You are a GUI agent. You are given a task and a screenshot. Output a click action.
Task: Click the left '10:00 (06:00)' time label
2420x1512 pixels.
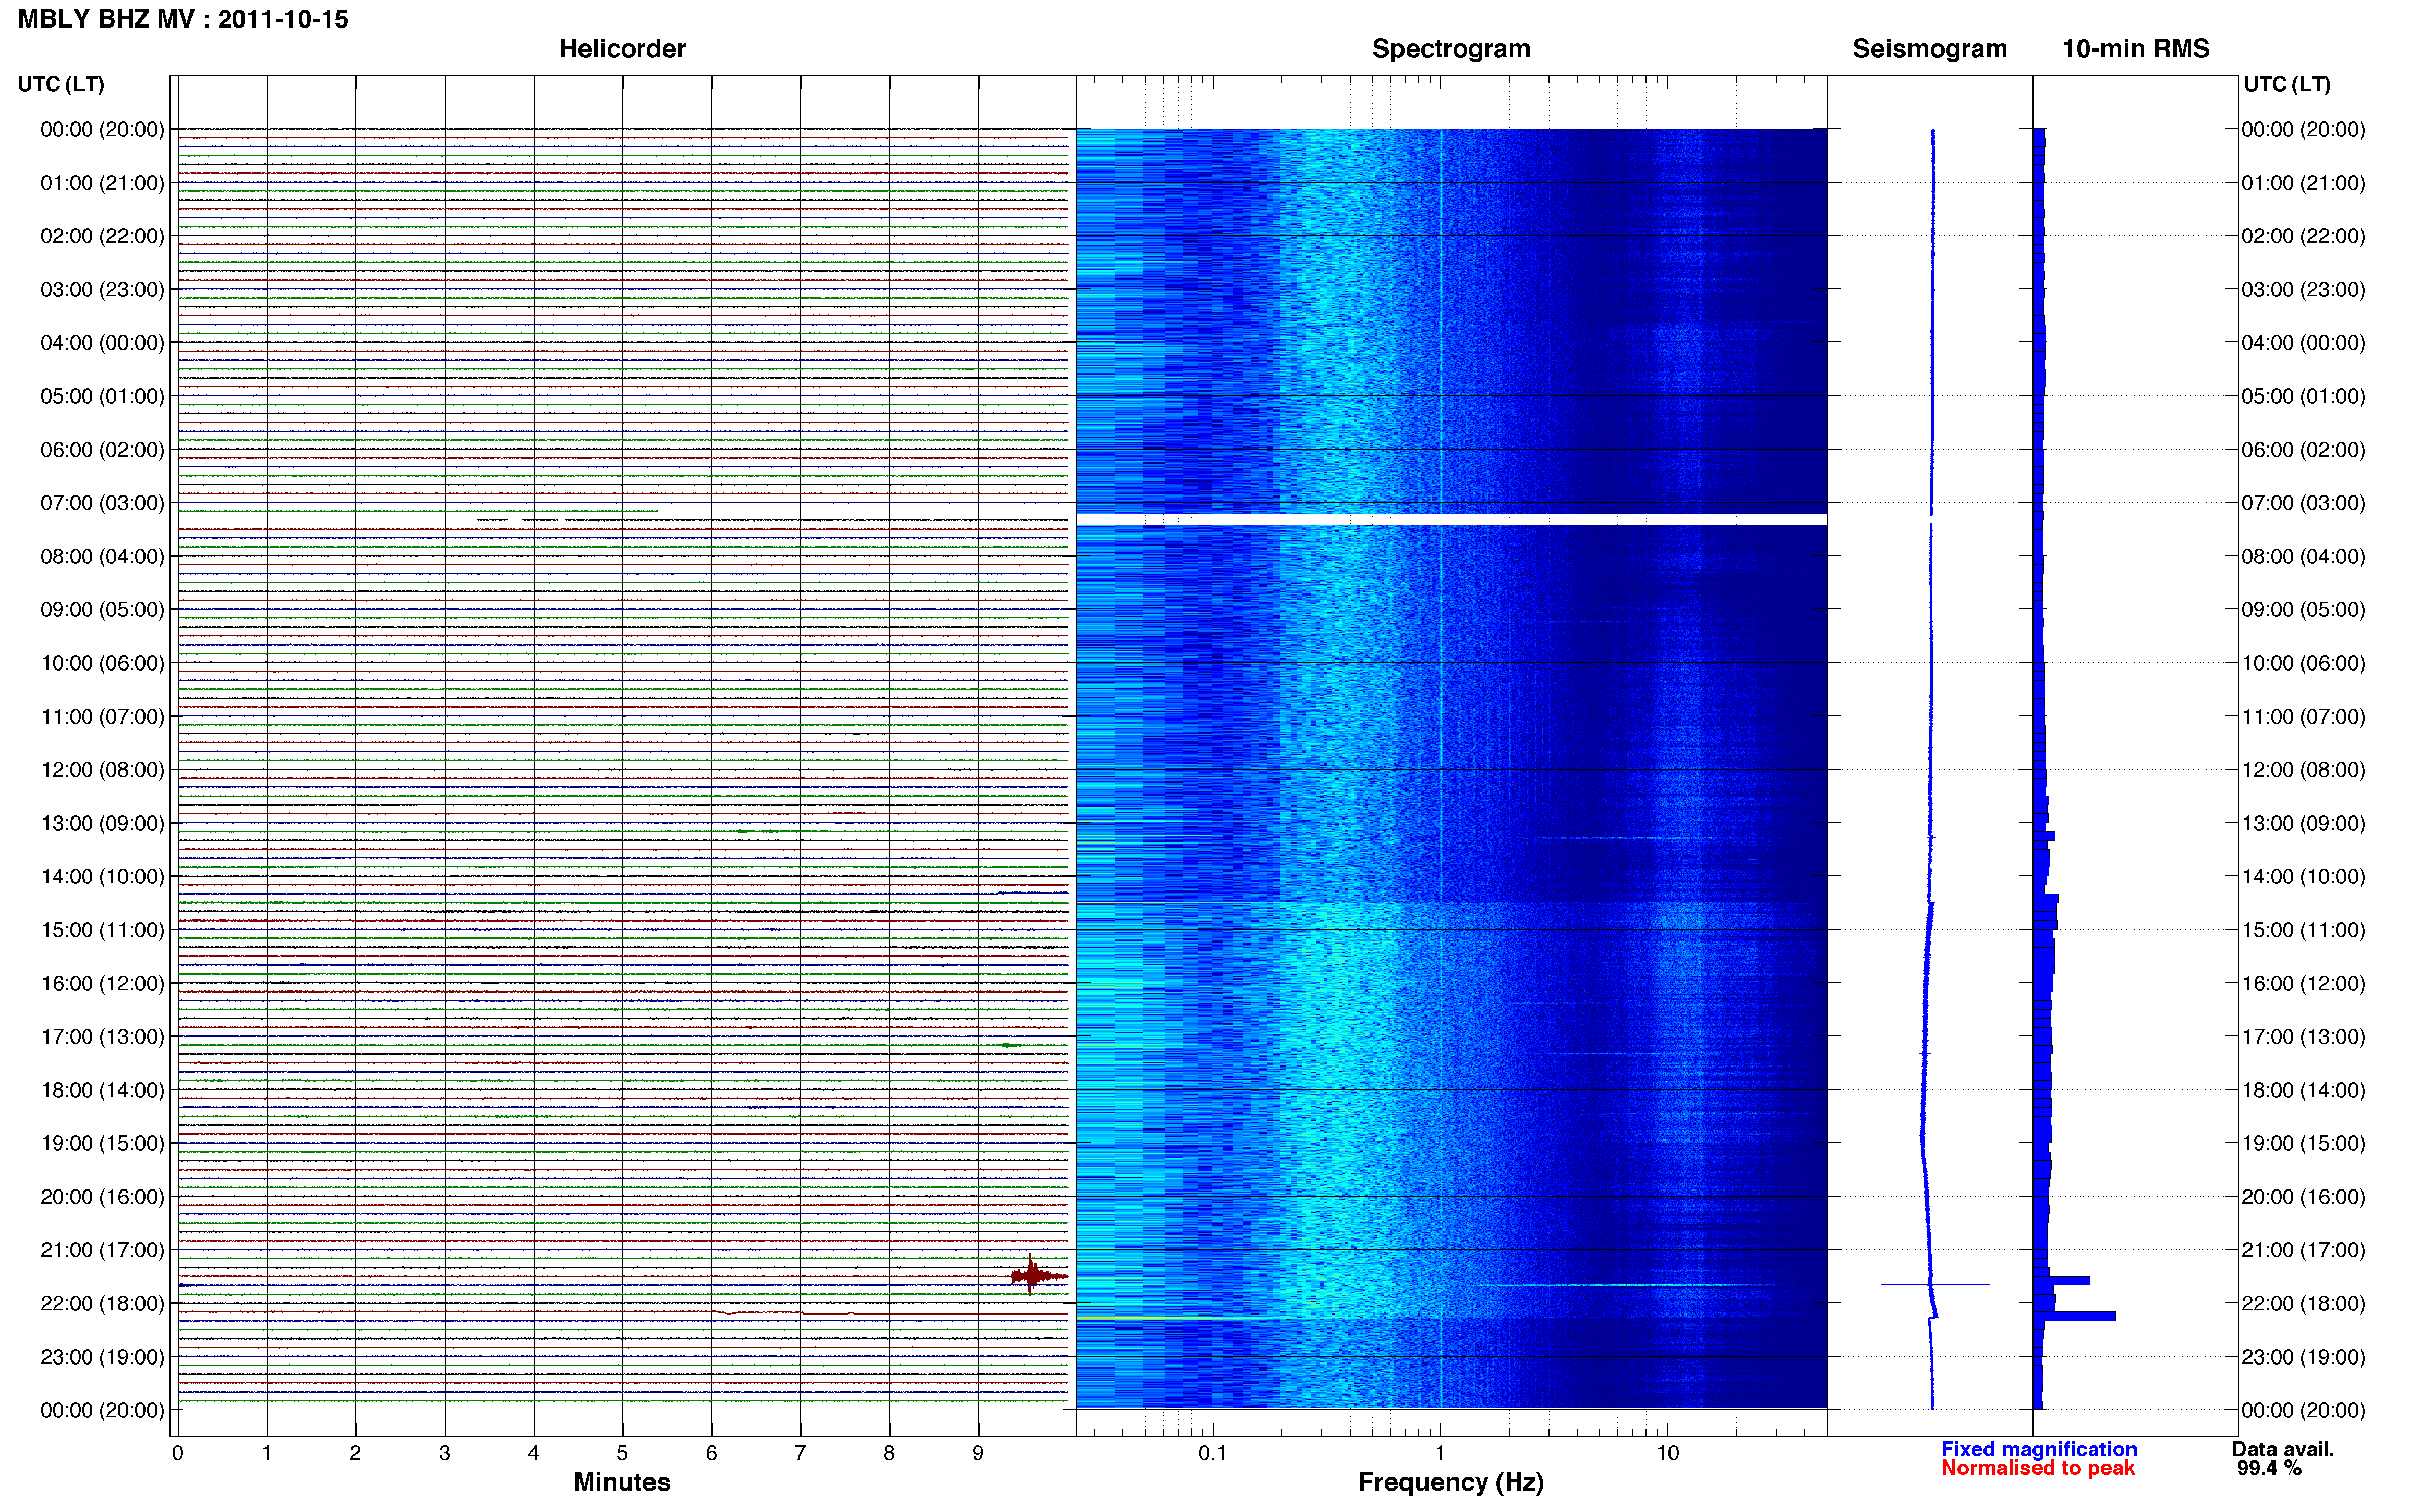(x=102, y=663)
